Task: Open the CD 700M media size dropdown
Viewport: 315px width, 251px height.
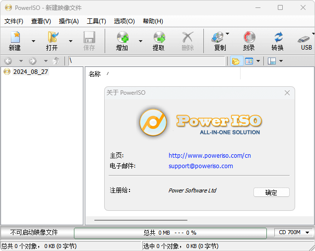Action: pos(294,232)
